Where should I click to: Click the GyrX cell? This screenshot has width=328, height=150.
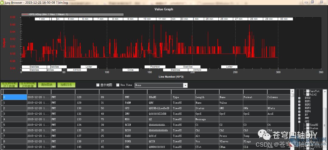pyautogui.click(x=207, y=114)
